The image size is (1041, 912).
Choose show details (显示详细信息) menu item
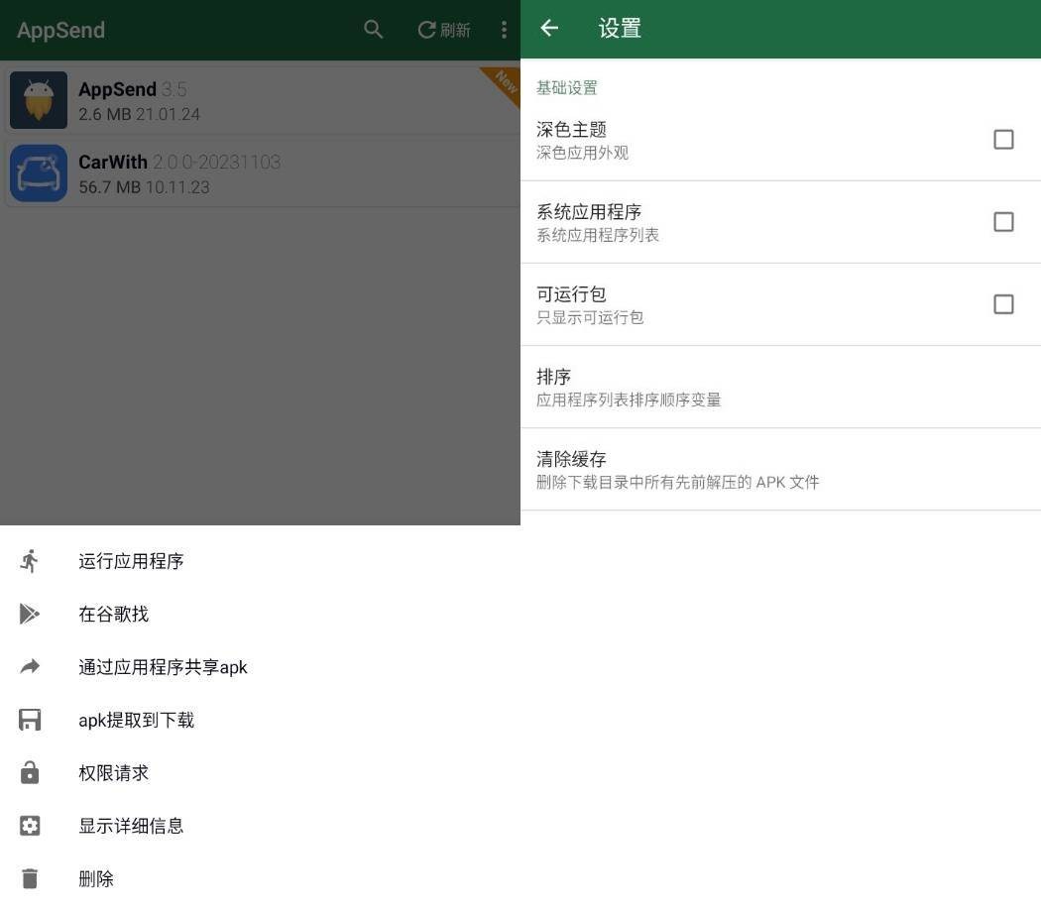pyautogui.click(x=131, y=826)
